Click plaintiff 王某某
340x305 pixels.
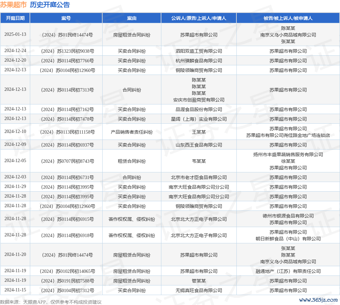(199, 132)
